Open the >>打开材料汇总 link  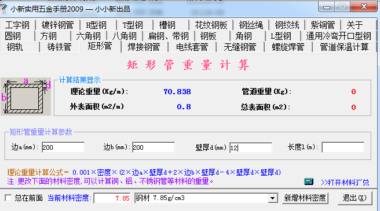(x=345, y=183)
